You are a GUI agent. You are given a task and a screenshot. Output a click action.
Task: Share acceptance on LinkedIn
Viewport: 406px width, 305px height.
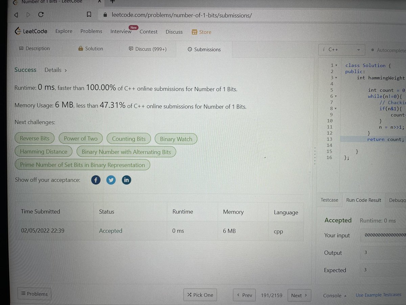click(126, 180)
